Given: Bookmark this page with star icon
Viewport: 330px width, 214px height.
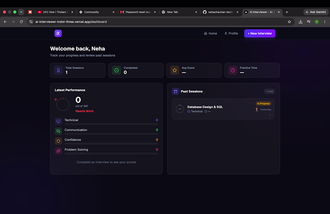Looking at the screenshot, I should [289, 22].
